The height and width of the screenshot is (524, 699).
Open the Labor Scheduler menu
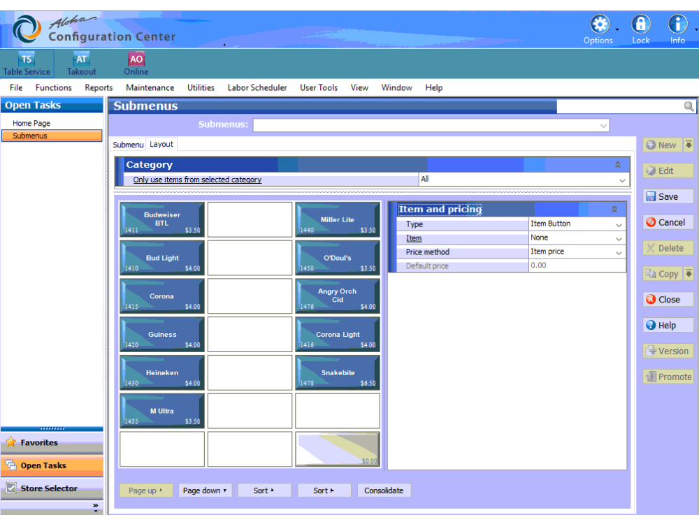pos(257,88)
